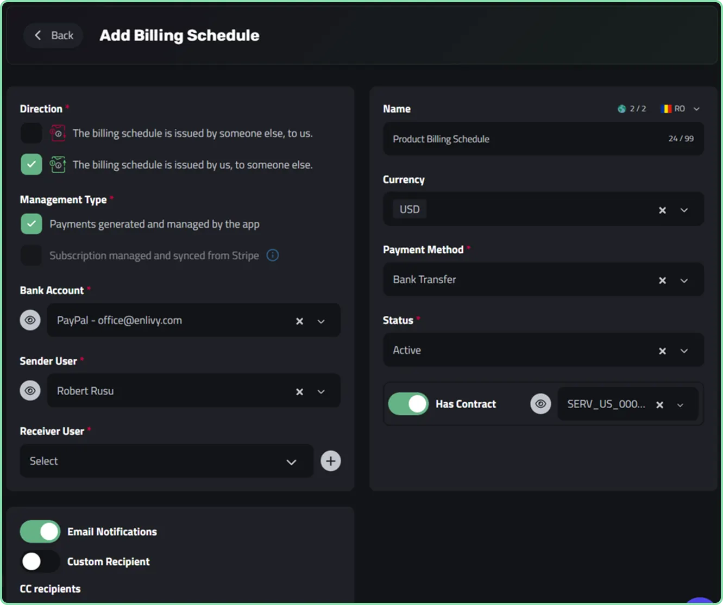Add a new Receiver User
The width and height of the screenshot is (723, 605).
(331, 461)
